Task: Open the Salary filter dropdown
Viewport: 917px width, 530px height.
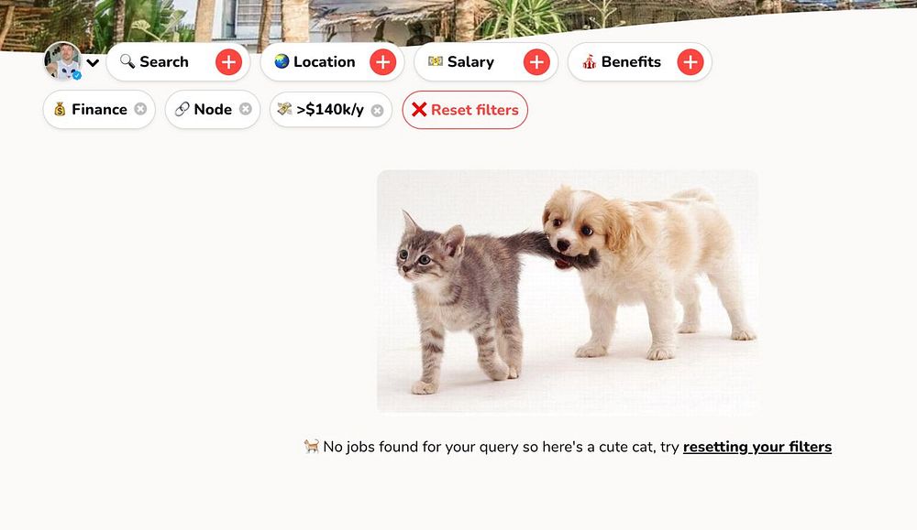Action: [x=486, y=62]
